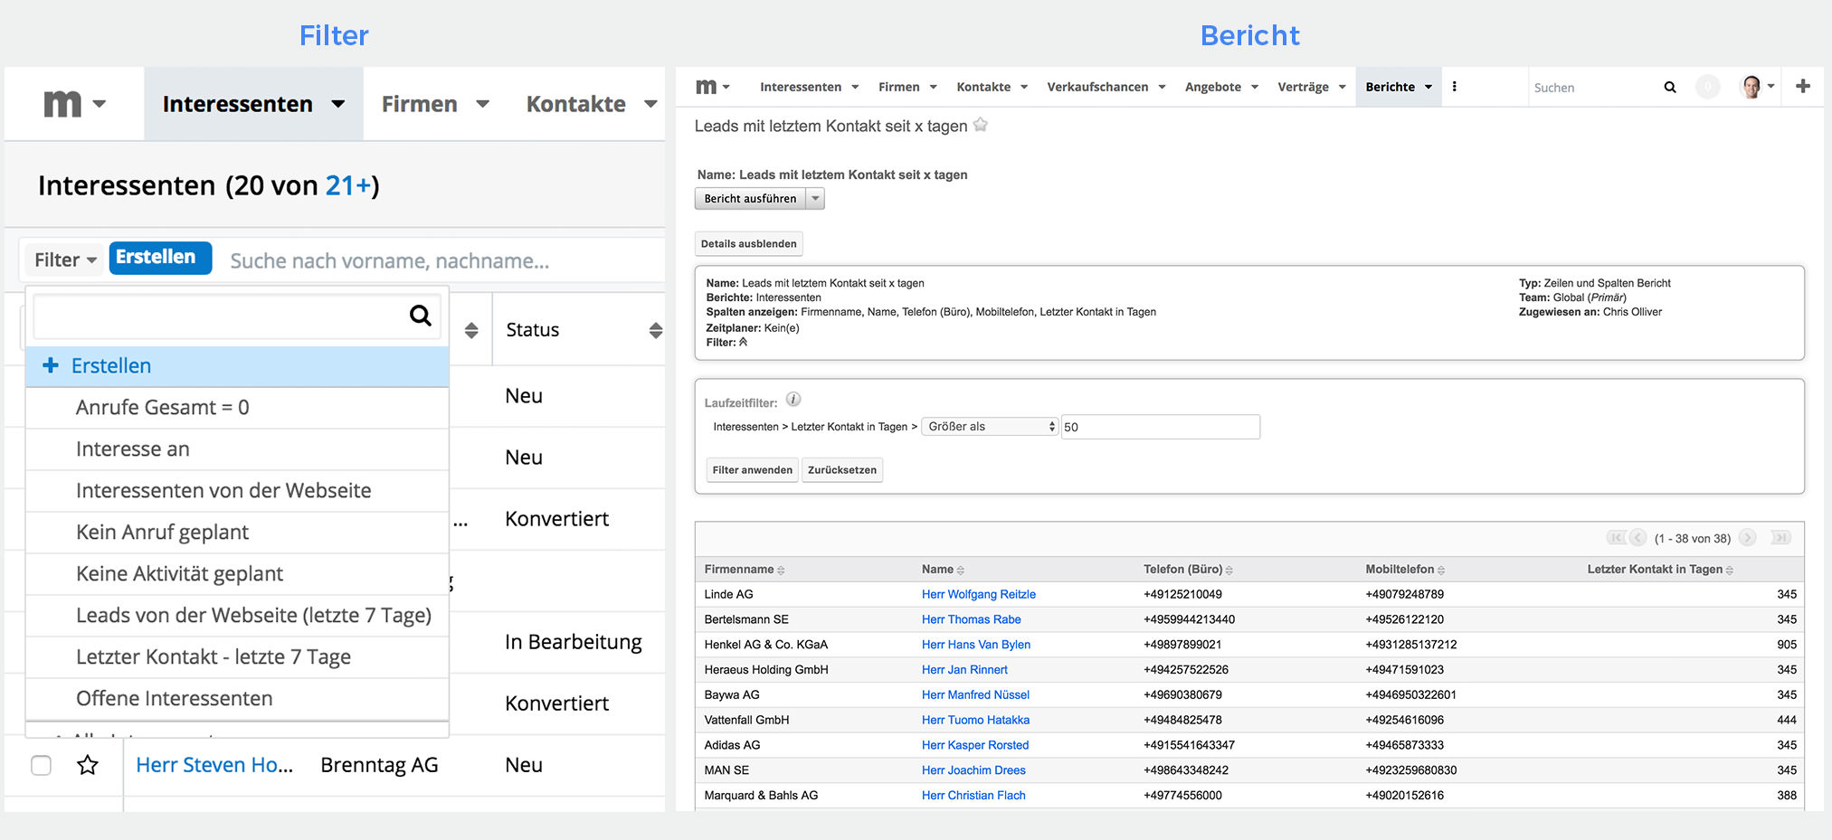Star the Herr Steven Ho... row

(x=88, y=766)
